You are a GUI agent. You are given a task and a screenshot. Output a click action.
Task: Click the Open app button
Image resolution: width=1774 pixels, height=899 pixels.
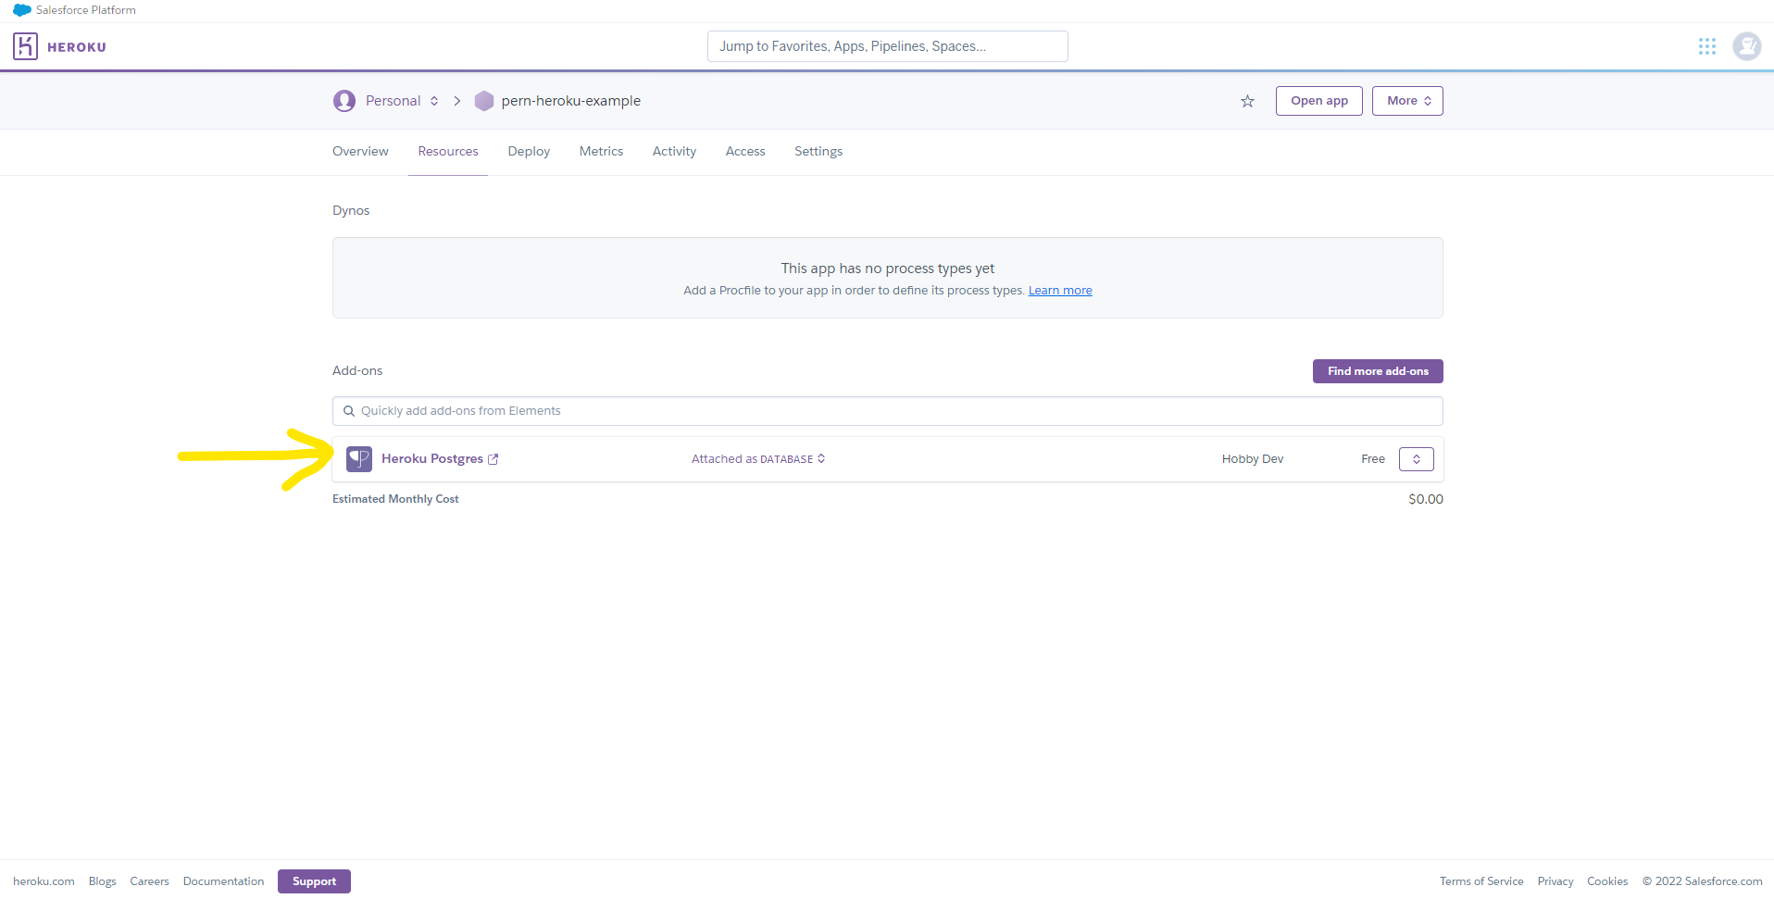1318,100
